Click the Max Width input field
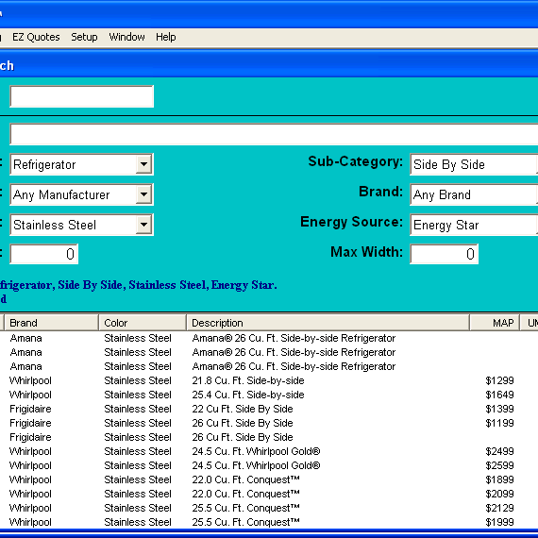 (444, 254)
